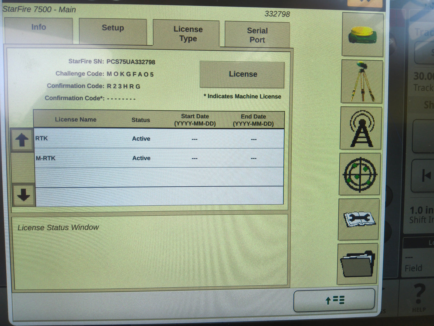Click the License Status Window area
Screen dimensions: 434x326
click(150, 252)
